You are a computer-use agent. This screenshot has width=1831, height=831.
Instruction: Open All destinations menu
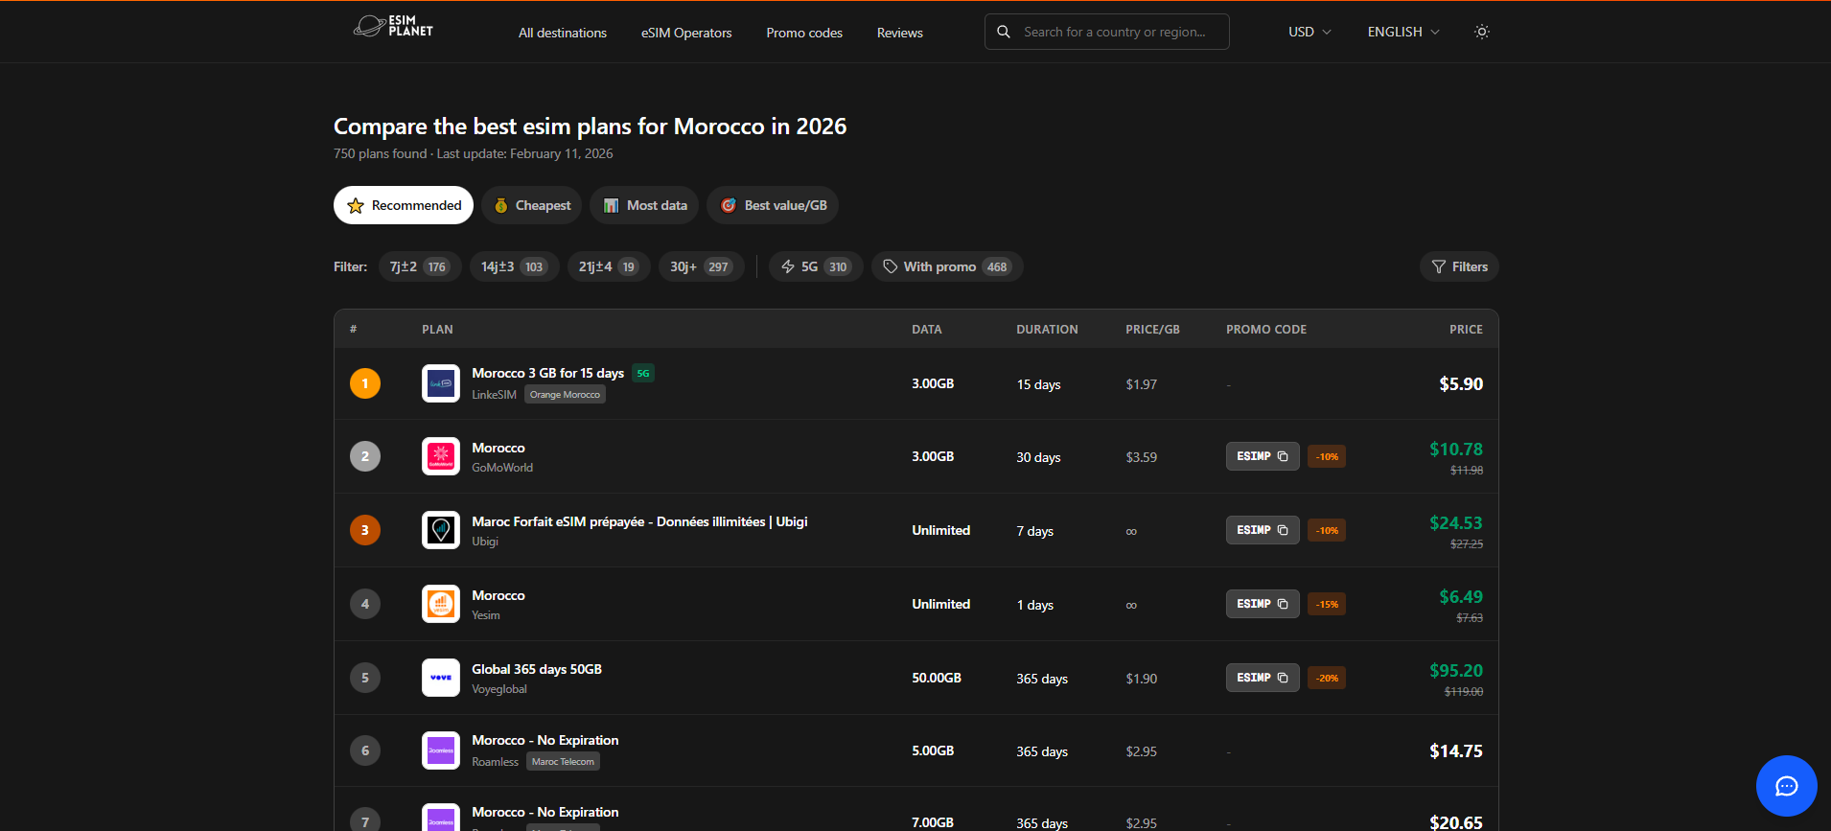click(563, 33)
